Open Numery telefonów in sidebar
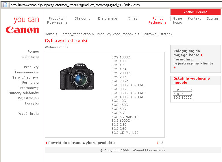Viewport: 222px width, 162px height. coord(24,93)
